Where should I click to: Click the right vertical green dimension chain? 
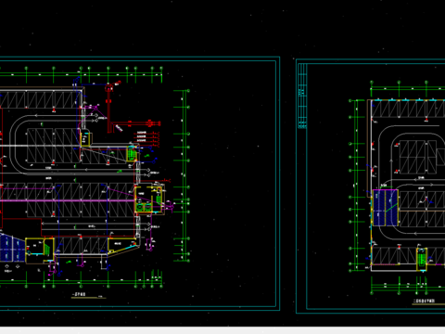click(184, 175)
